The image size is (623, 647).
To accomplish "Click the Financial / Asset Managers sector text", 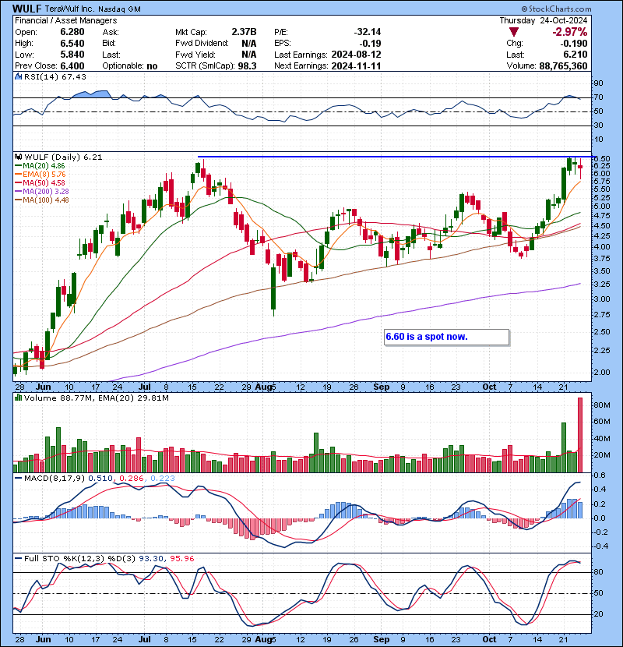I will pyautogui.click(x=66, y=20).
